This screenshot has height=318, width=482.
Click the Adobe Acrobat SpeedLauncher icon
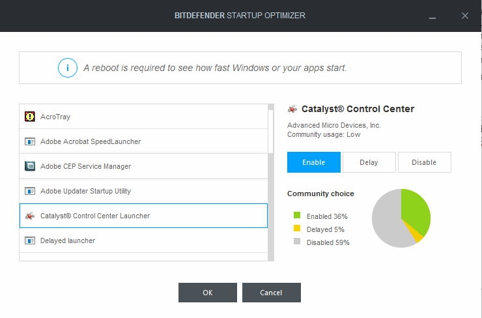(x=29, y=141)
